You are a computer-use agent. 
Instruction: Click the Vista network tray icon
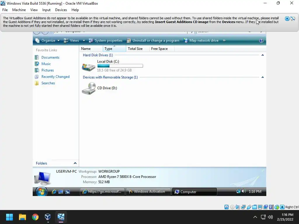[238, 191]
